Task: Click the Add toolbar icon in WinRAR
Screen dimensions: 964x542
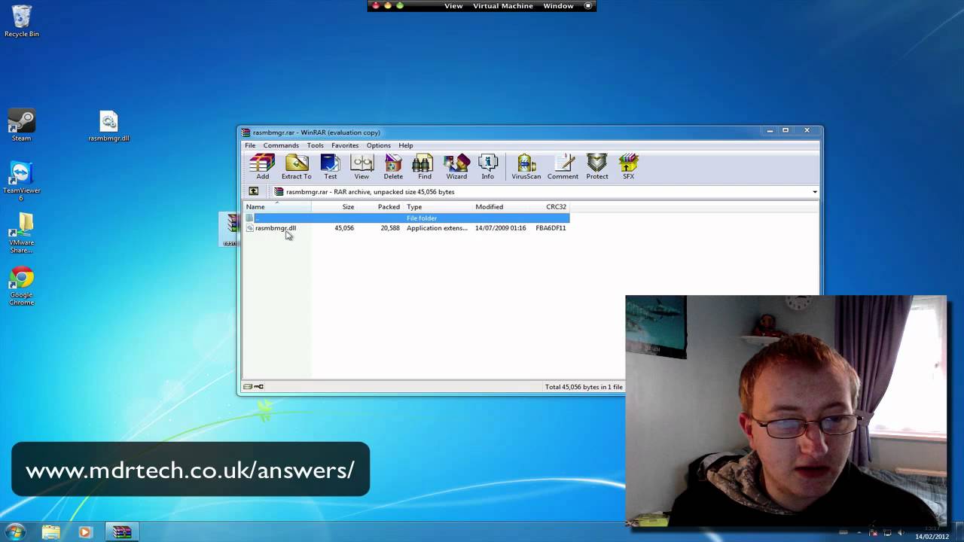Action: [262, 166]
